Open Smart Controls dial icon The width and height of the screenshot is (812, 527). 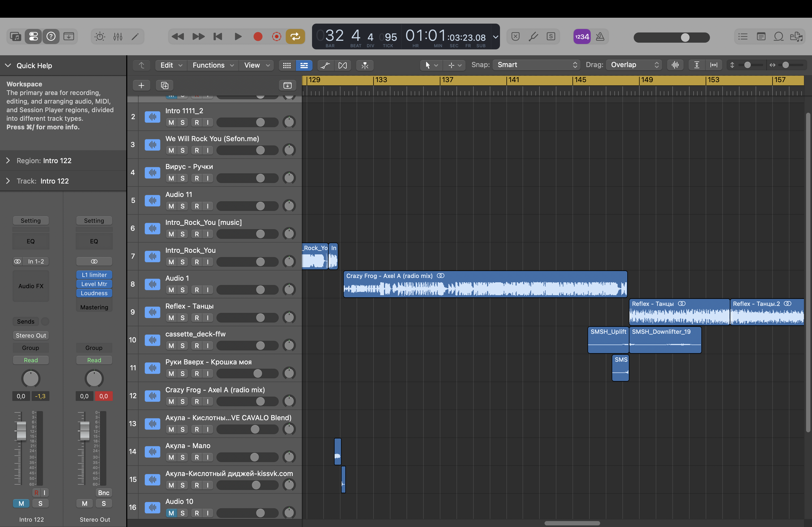tap(100, 36)
